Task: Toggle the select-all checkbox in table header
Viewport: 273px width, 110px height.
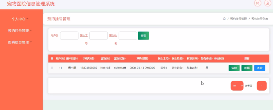Action: point(52,59)
